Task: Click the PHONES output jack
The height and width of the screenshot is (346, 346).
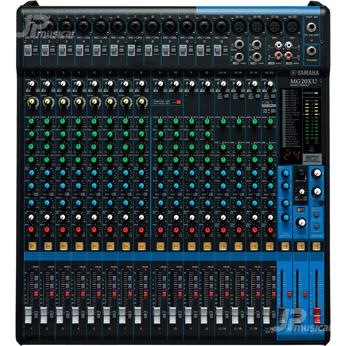Action: click(x=311, y=51)
